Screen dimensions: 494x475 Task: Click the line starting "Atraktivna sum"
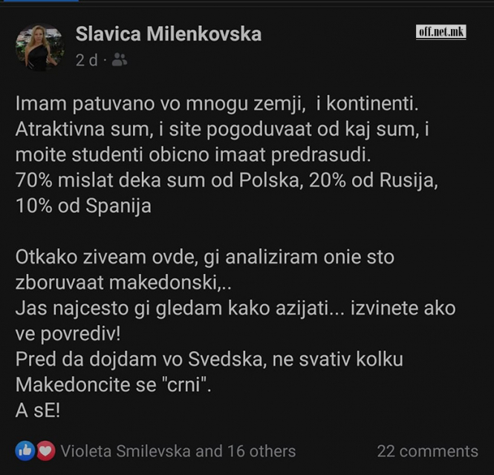click(x=222, y=129)
